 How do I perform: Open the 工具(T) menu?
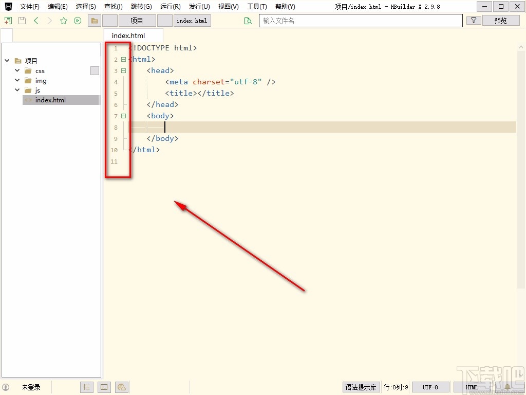(x=257, y=6)
